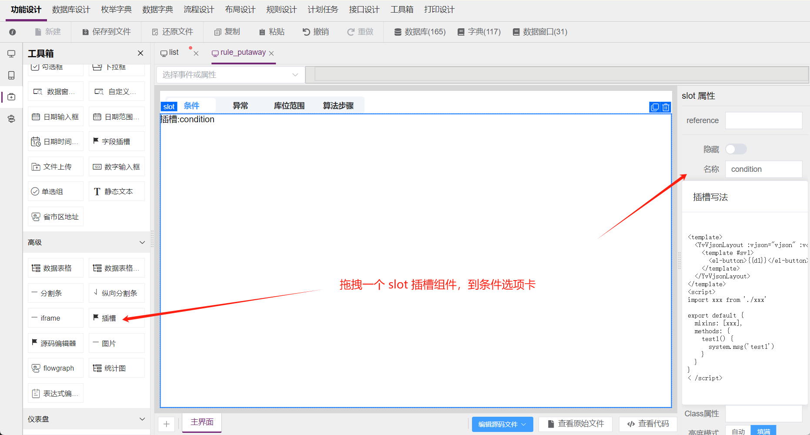Open 数据库(165) database list
This screenshot has height=435, width=810.
[420, 32]
